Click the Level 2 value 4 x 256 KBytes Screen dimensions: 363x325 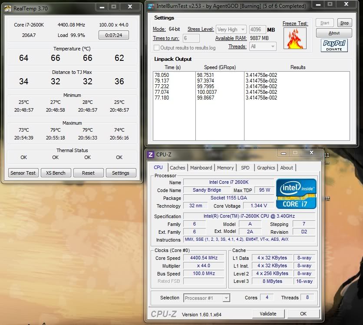(272, 274)
